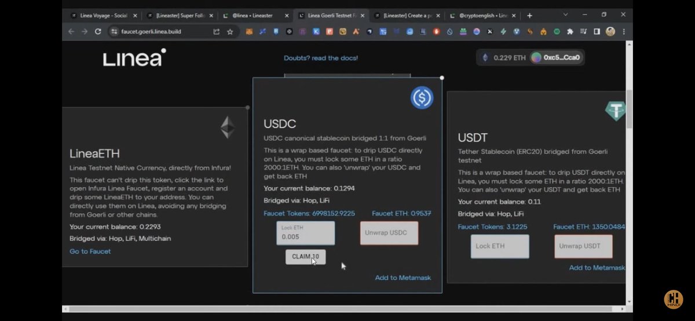Image resolution: width=695 pixels, height=321 pixels.
Task: Click the USDT heading
Action: click(473, 138)
